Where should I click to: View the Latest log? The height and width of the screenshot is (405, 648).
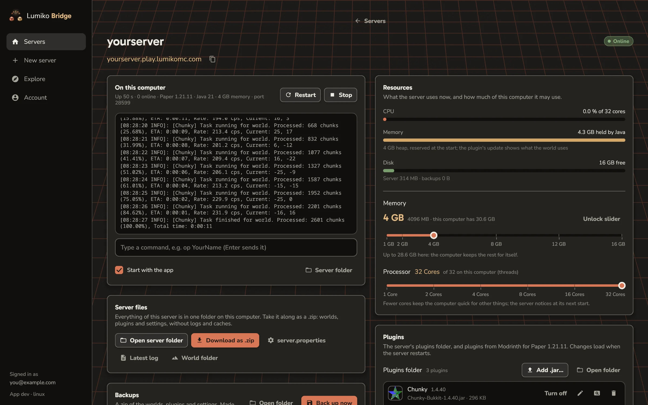139,358
